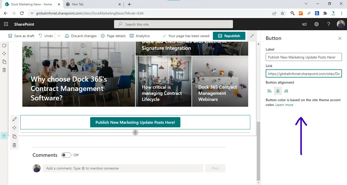Viewport: 347px width, 185px height.
Task: Open the How critical is managing Contract tile
Action: (164, 81)
